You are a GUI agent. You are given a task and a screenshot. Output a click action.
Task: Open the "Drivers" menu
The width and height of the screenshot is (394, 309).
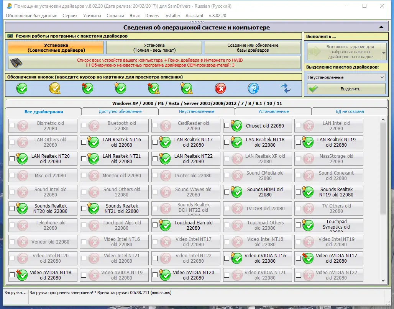click(x=152, y=16)
